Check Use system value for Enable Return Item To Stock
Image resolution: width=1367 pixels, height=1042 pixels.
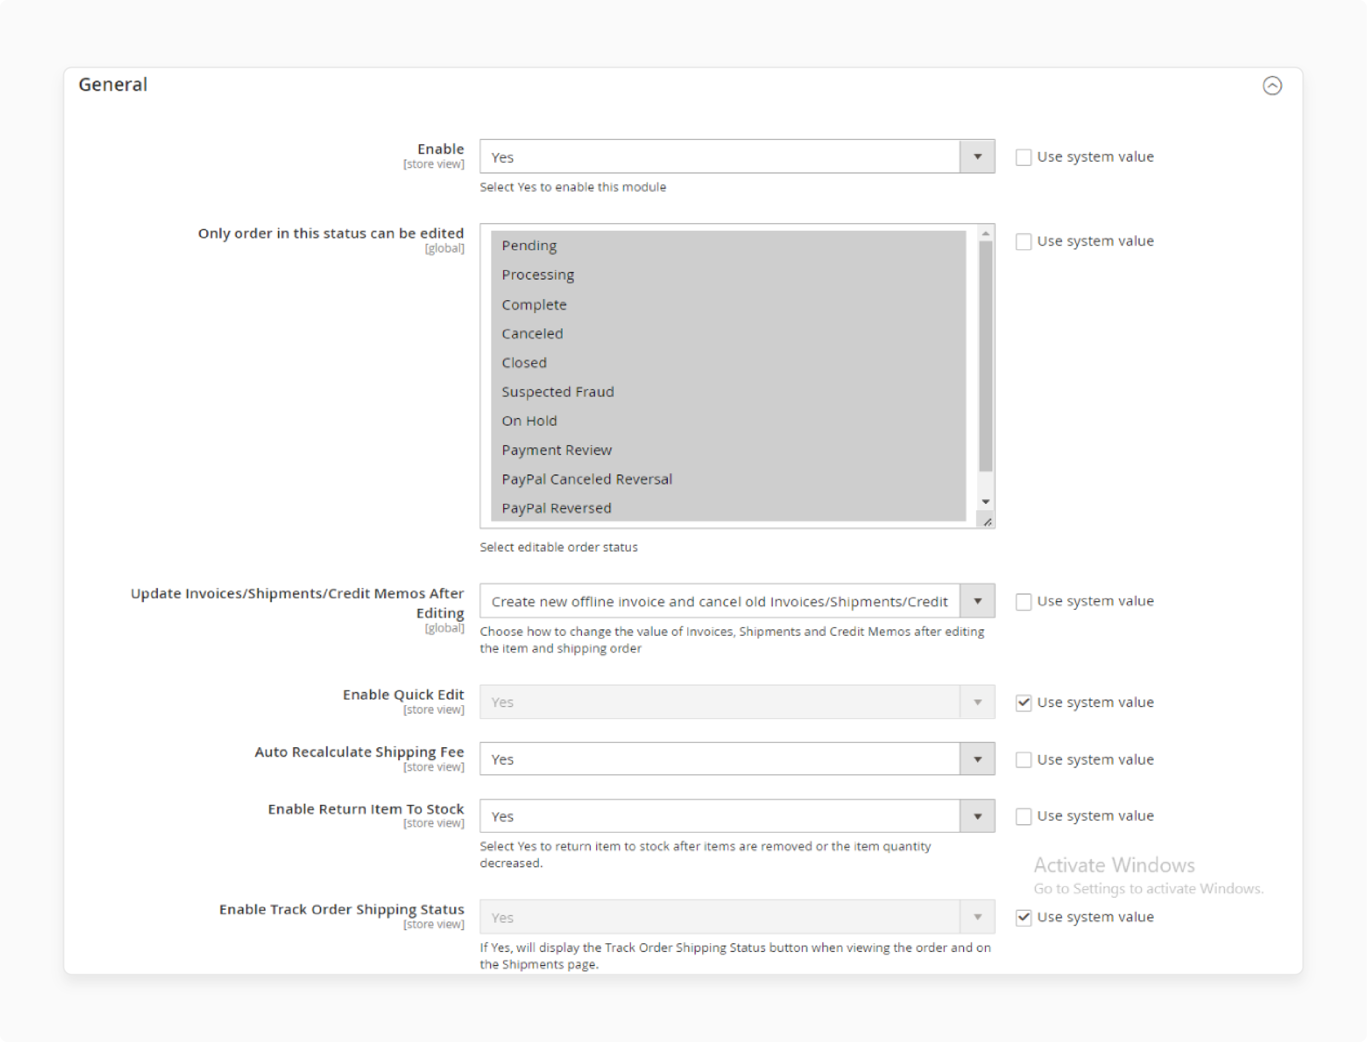click(1023, 816)
